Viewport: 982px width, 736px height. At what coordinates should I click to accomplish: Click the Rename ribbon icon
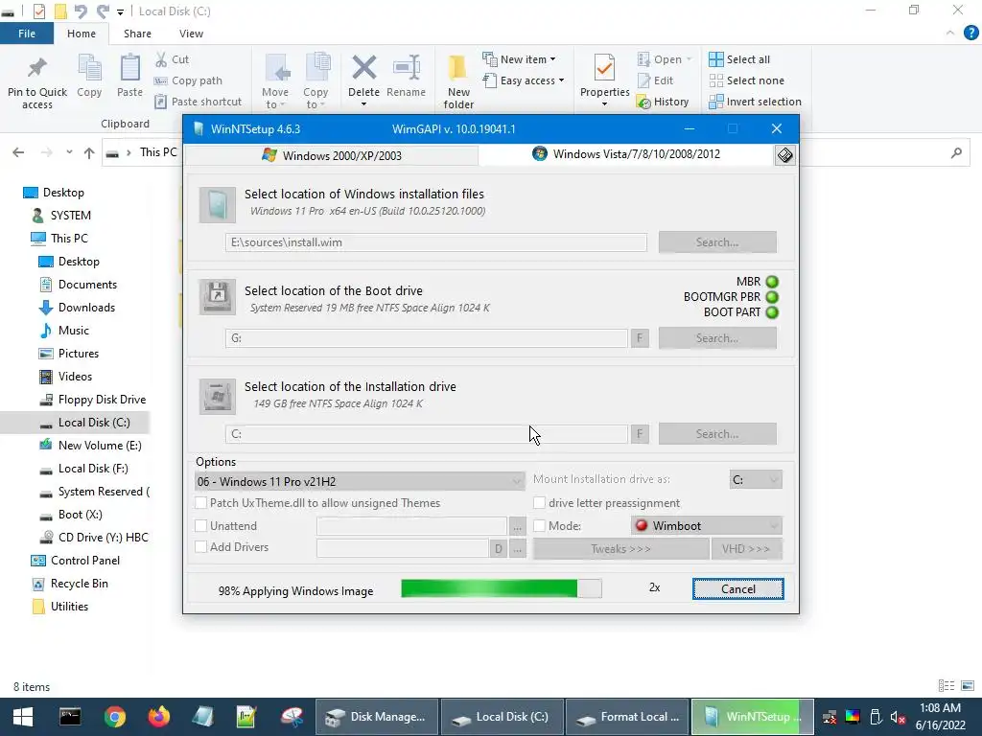click(x=406, y=68)
